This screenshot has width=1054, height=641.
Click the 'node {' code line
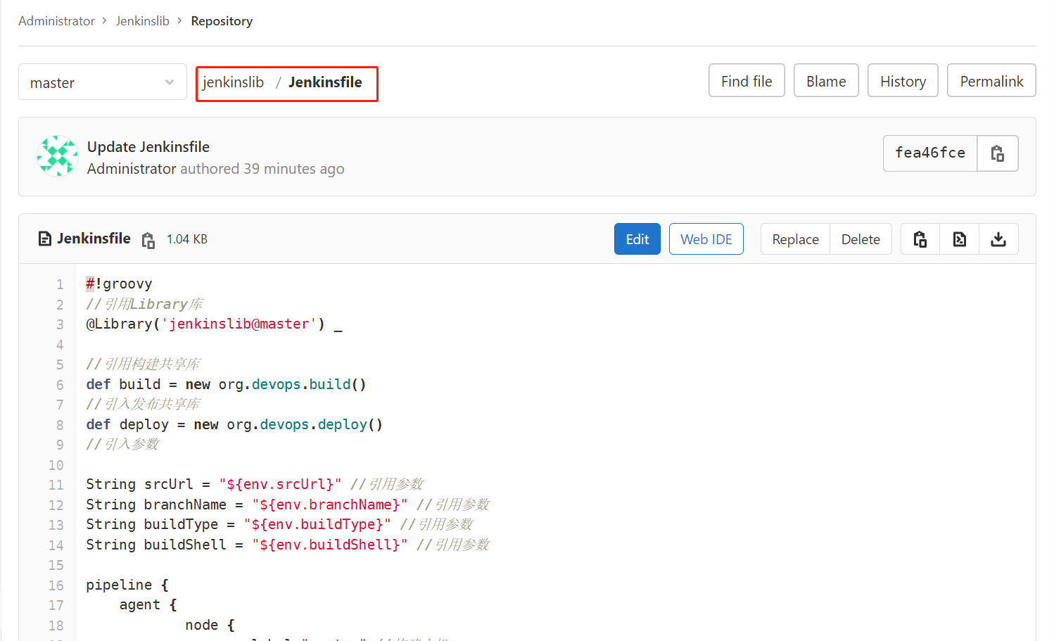(210, 625)
